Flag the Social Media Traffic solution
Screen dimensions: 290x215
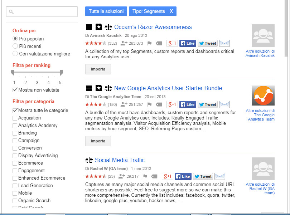point(146,176)
